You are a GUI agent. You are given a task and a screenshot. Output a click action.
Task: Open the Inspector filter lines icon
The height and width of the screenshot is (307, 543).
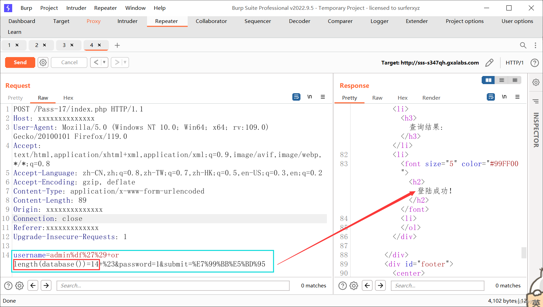(536, 101)
